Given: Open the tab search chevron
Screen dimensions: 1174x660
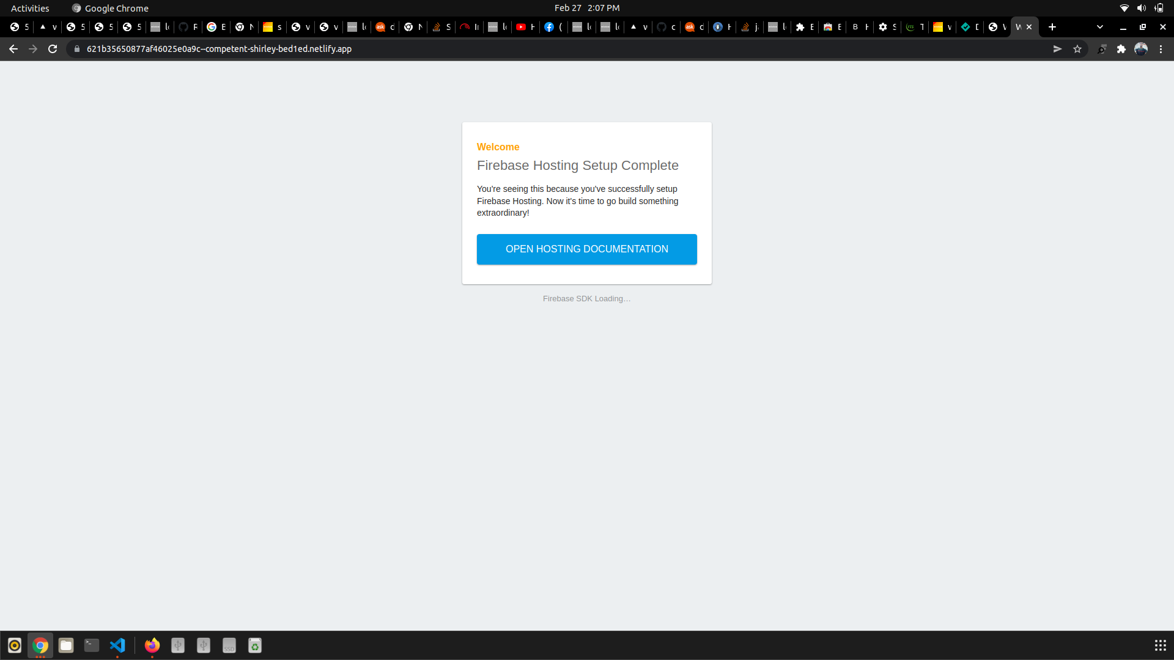Looking at the screenshot, I should [x=1100, y=27].
